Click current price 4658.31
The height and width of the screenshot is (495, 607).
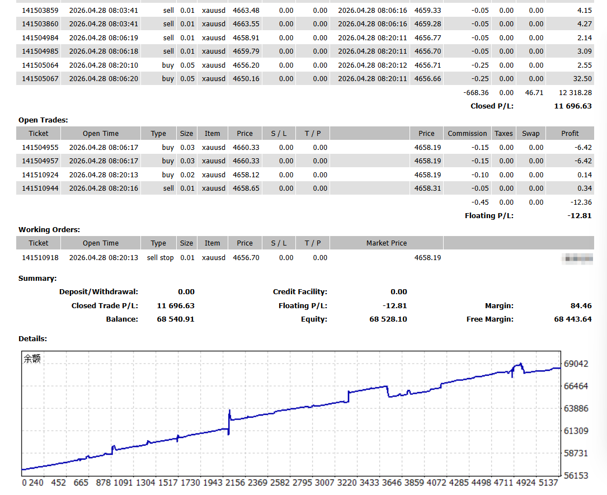pos(427,188)
